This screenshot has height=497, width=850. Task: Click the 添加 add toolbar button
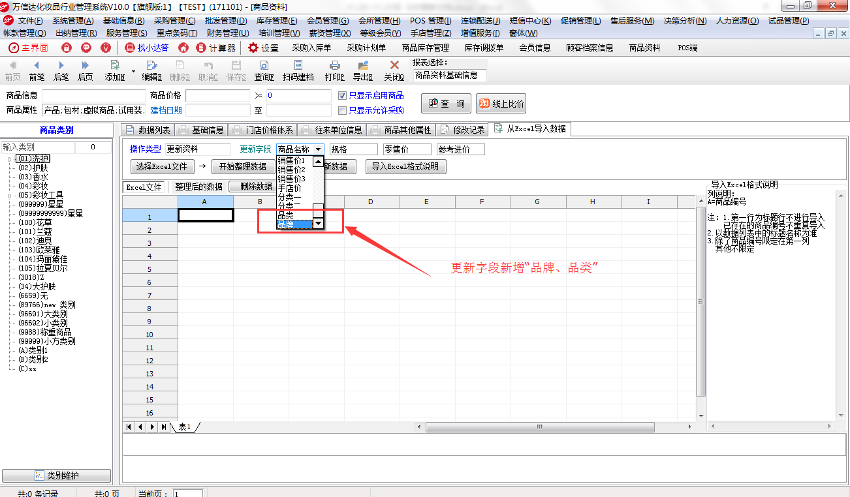click(x=115, y=70)
